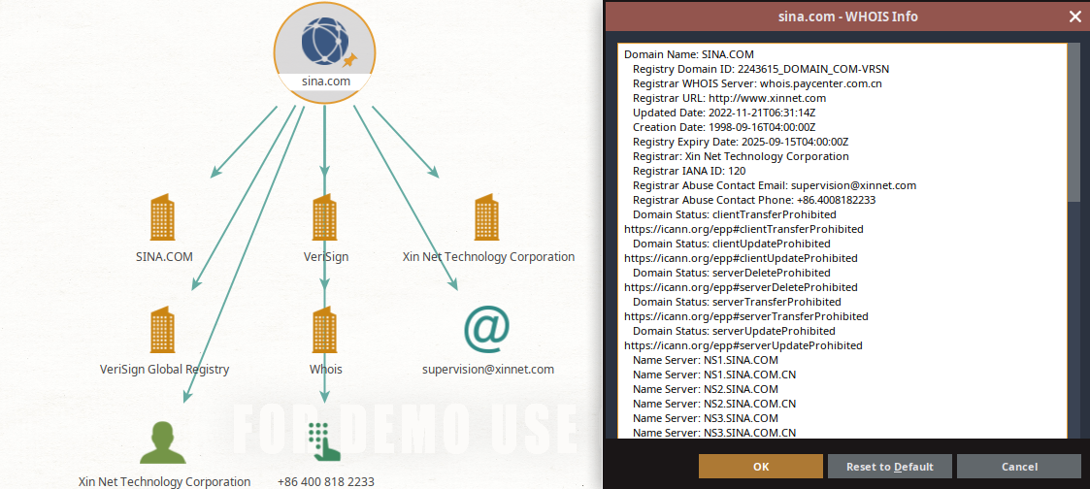The width and height of the screenshot is (1090, 489).
Task: Select the VeriSign Global Registry building icon
Action: click(163, 330)
